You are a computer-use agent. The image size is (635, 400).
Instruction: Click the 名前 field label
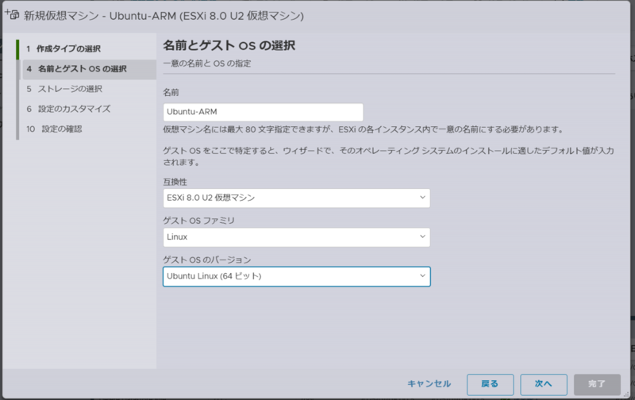pos(171,92)
